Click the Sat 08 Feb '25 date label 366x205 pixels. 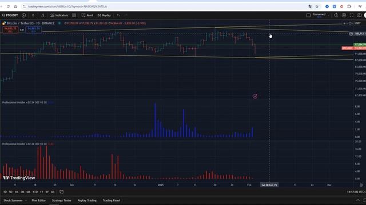coord(269,185)
